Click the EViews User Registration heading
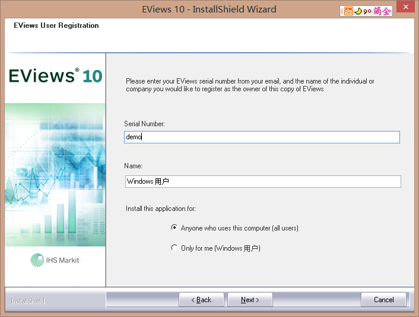419x317 pixels. (x=56, y=25)
